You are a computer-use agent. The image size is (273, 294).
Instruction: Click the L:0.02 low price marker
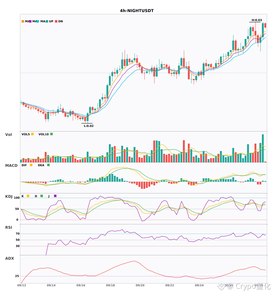click(x=89, y=126)
